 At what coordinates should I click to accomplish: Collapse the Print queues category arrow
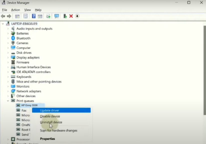pos(8,101)
